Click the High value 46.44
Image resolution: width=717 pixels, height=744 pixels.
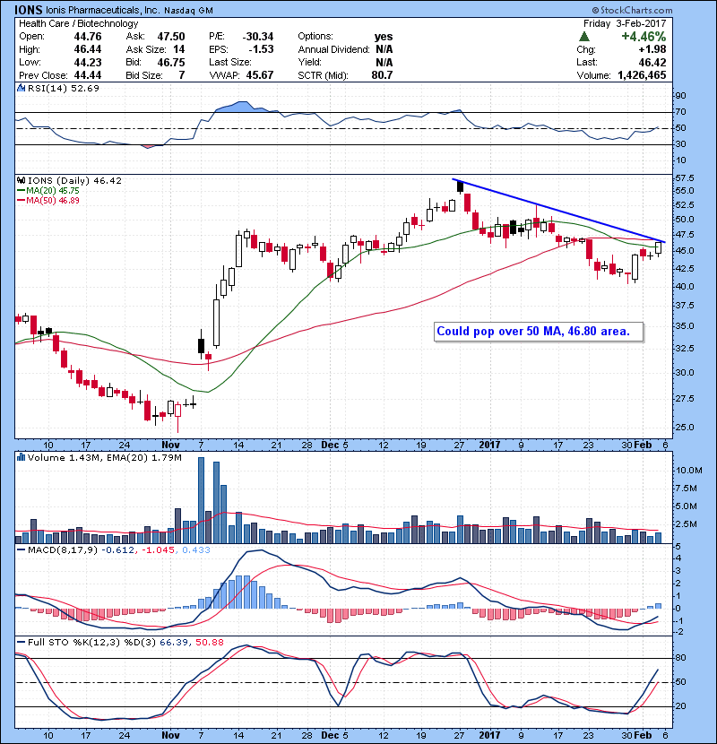tap(87, 49)
